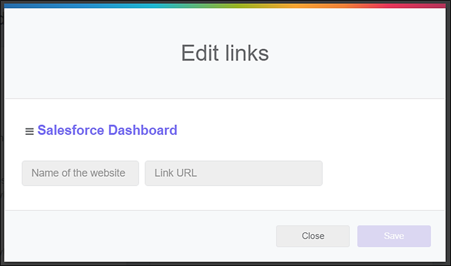Select the Edit links heading text

click(x=225, y=53)
